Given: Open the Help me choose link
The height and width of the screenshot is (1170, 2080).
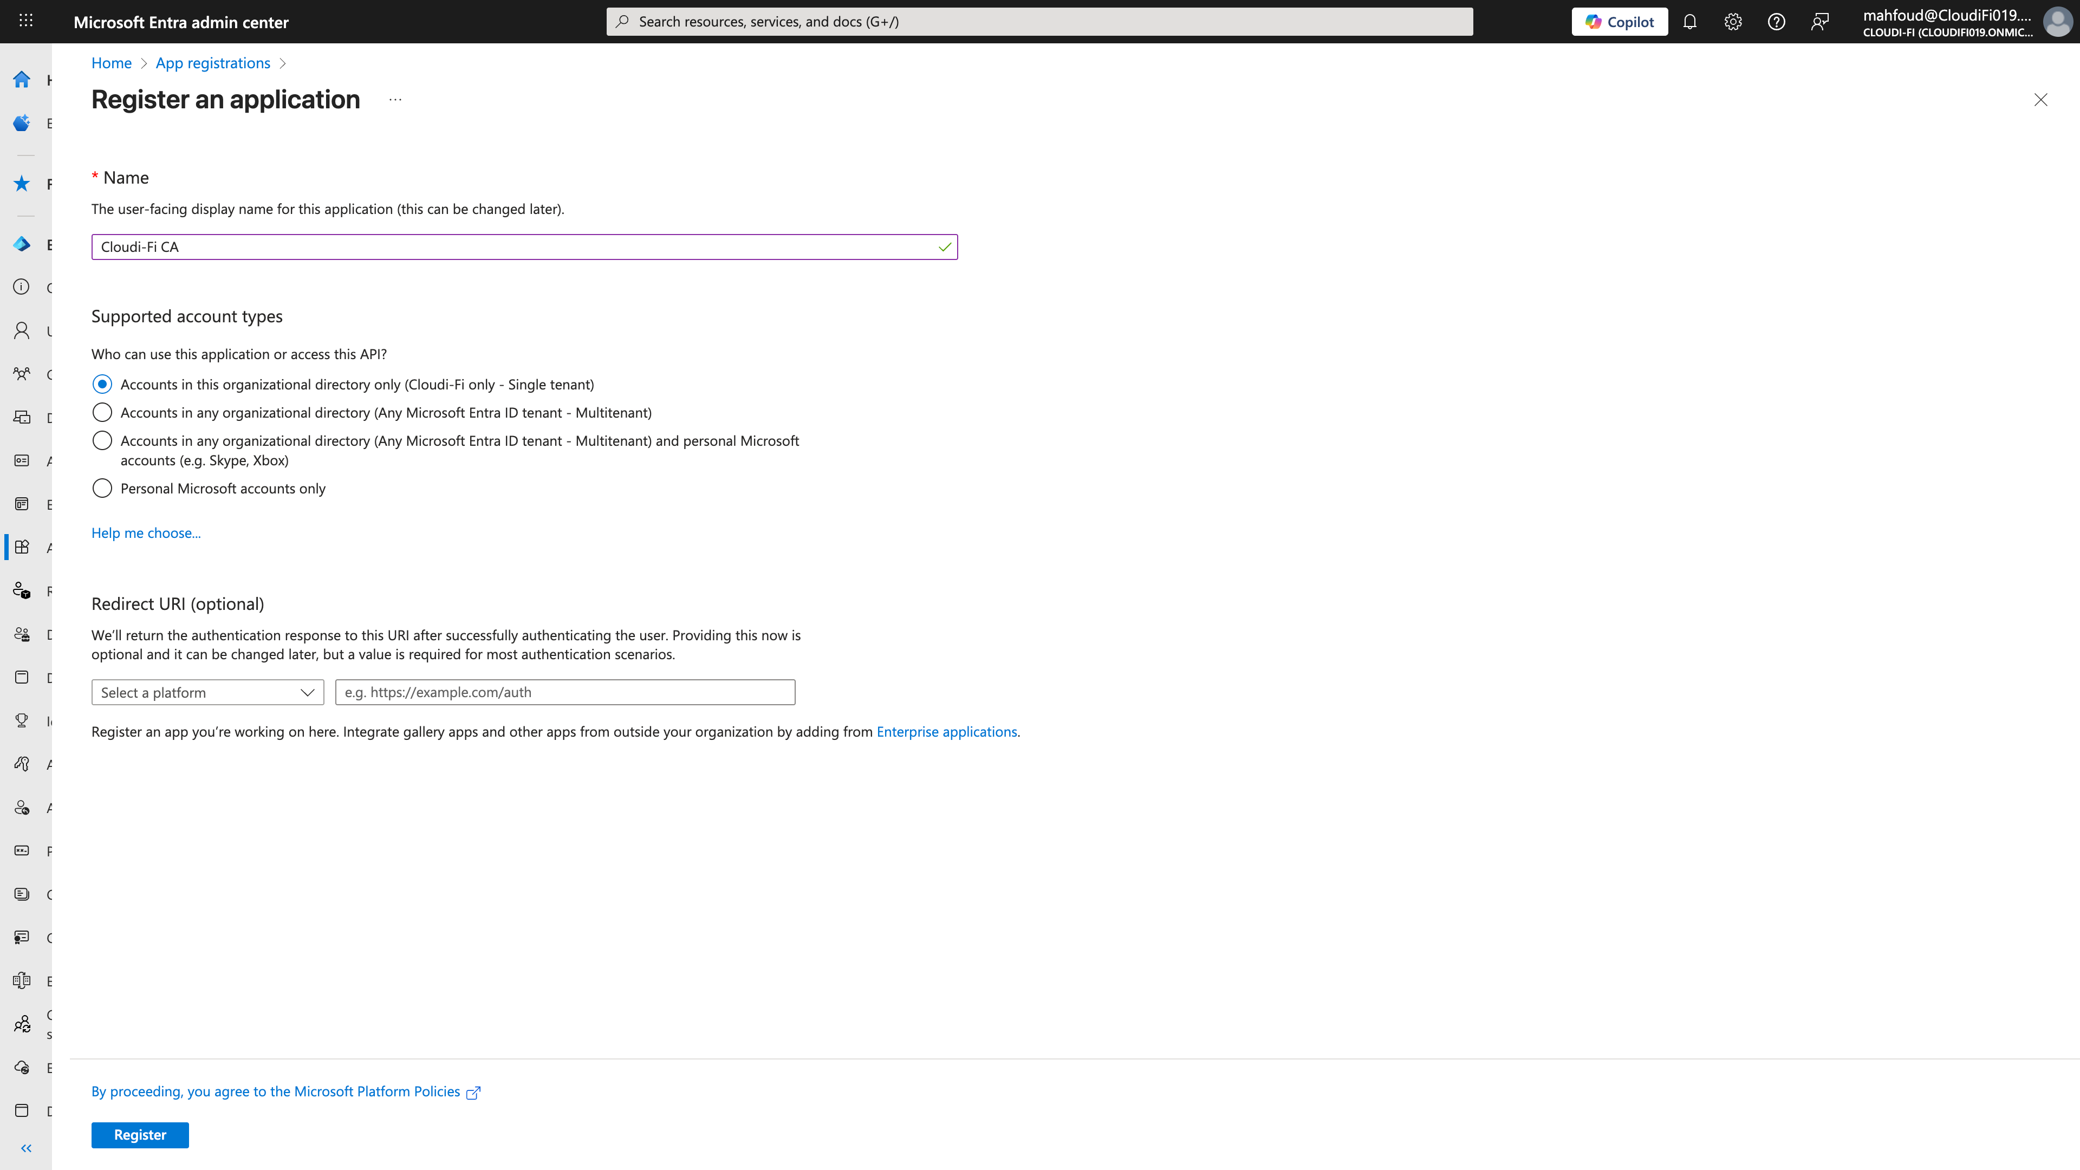Looking at the screenshot, I should click(x=146, y=533).
